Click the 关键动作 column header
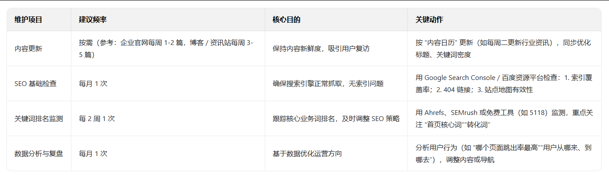 point(429,20)
